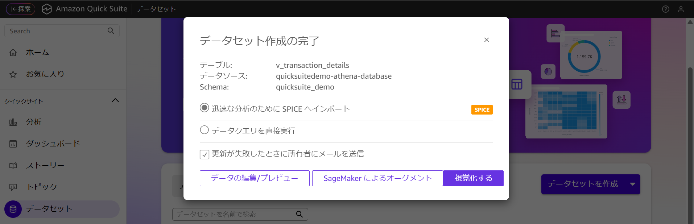Viewport: 694px width, 224px height.
Task: Click the donut chart thumbnail in banner
Action: 591,55
